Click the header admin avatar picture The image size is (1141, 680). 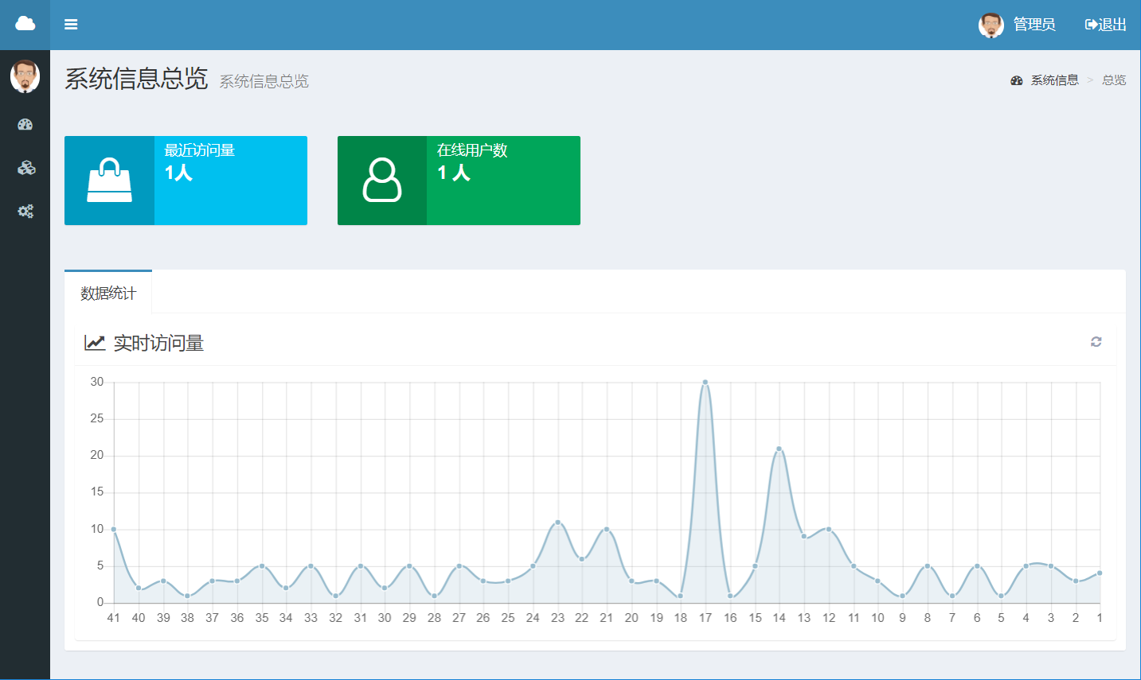click(991, 25)
